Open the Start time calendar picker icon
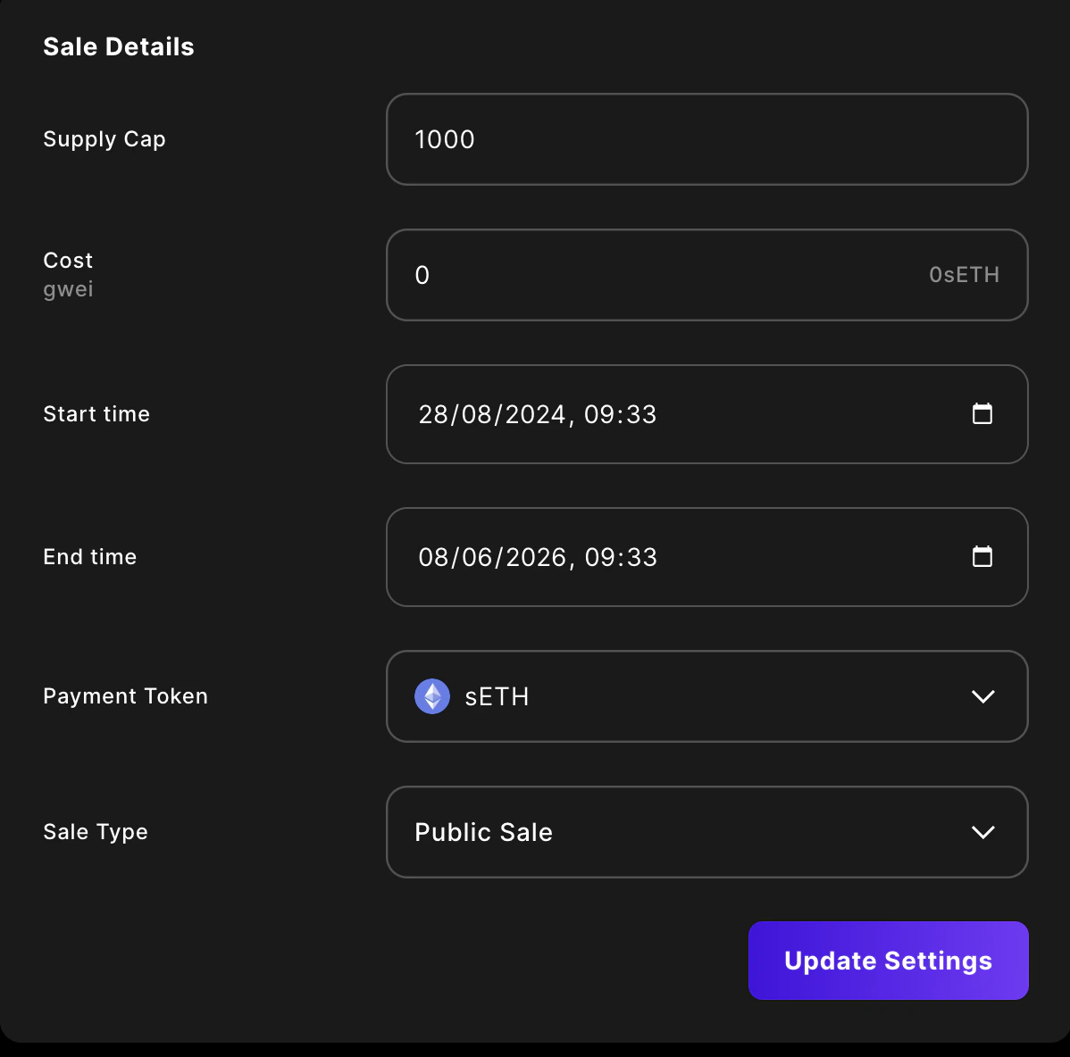Image resolution: width=1070 pixels, height=1057 pixels. pos(982,413)
